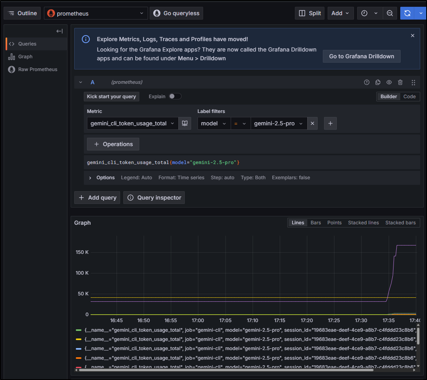Select Bars graph style
The image size is (427, 380).
pyautogui.click(x=316, y=223)
